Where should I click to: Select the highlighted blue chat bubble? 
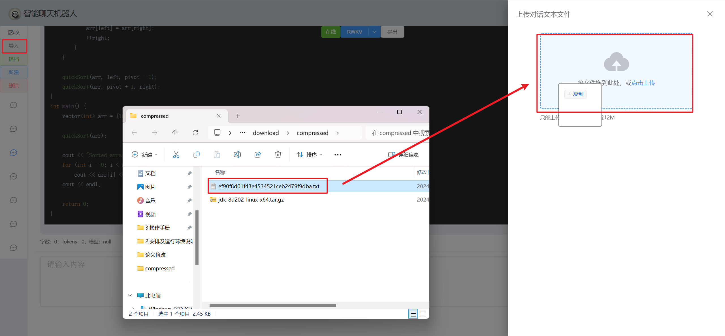point(14,153)
